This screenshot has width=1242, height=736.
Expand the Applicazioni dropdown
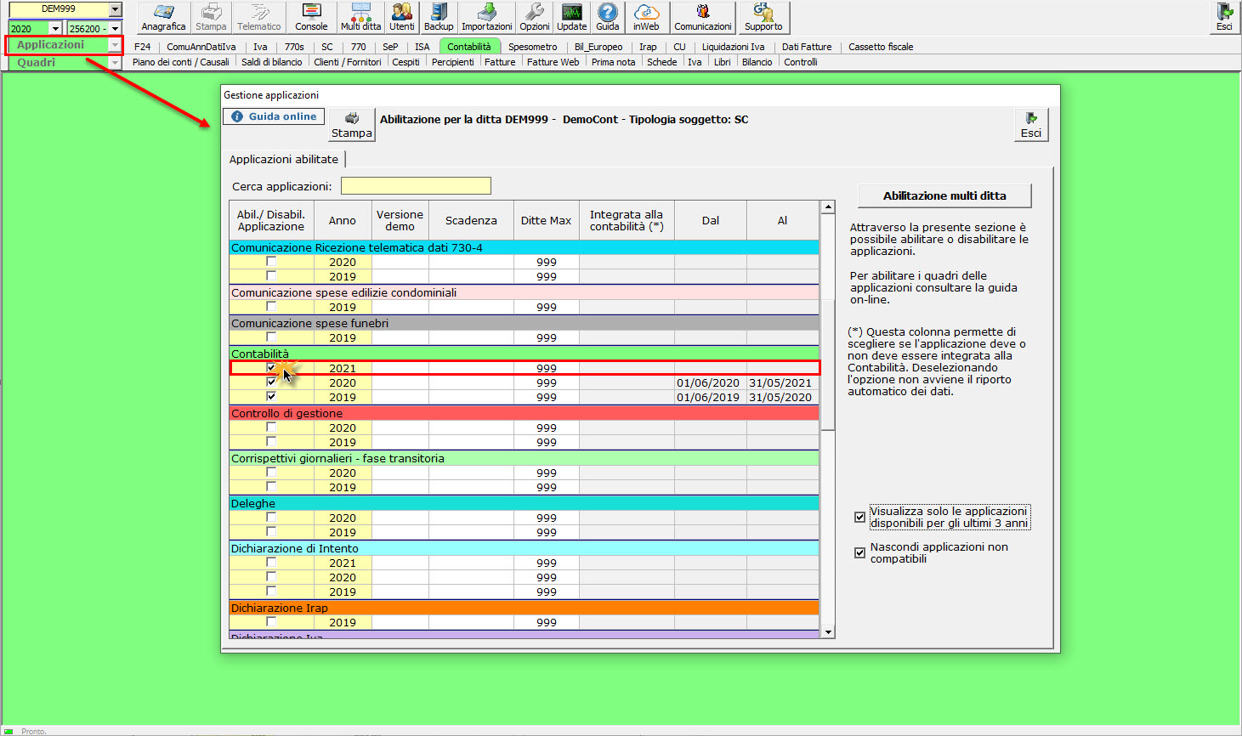[x=115, y=45]
